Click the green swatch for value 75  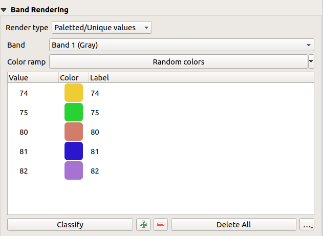coord(74,112)
